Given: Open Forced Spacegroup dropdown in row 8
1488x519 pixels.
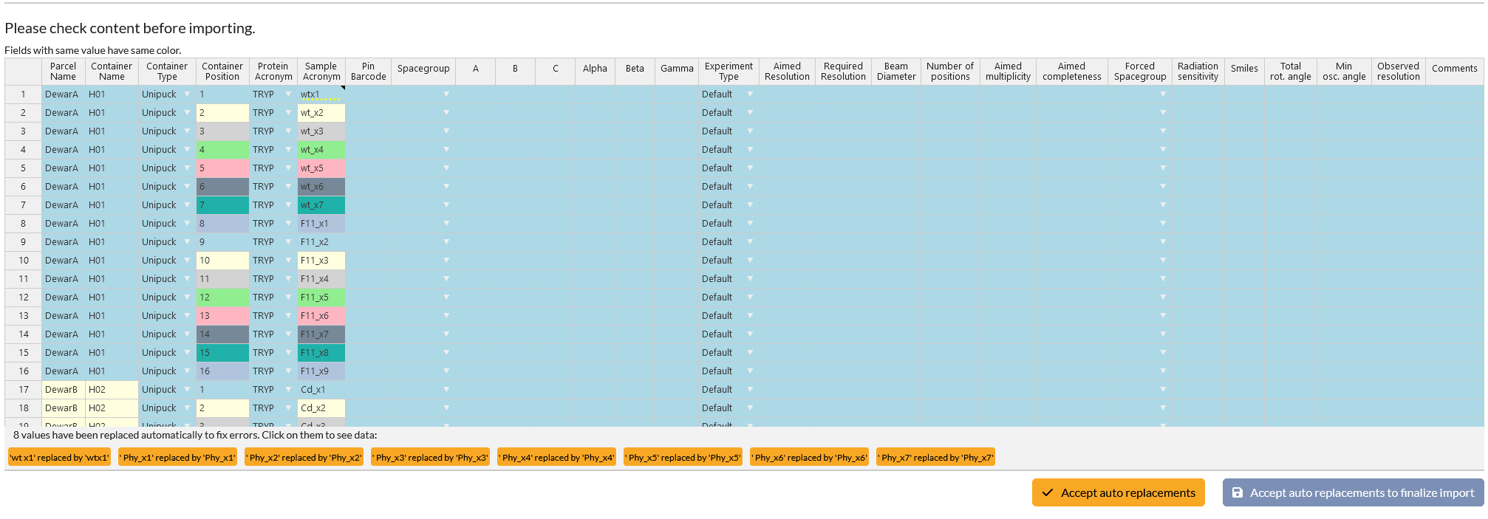Looking at the screenshot, I should pos(1162,224).
